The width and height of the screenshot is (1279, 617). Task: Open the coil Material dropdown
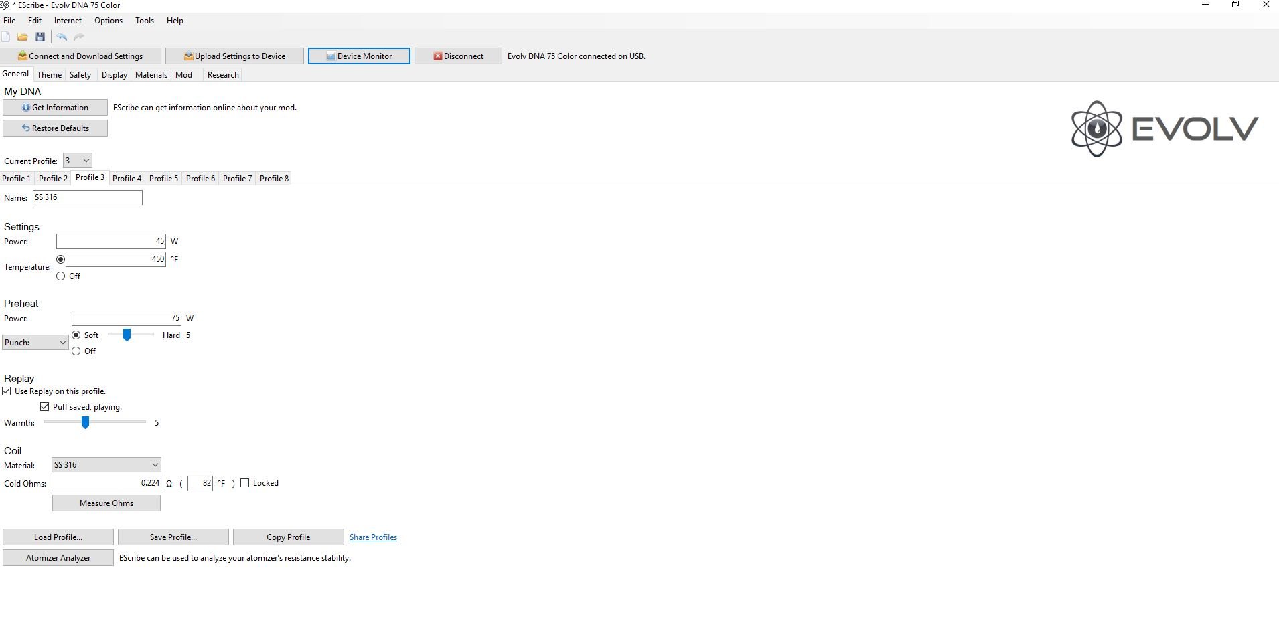point(106,465)
